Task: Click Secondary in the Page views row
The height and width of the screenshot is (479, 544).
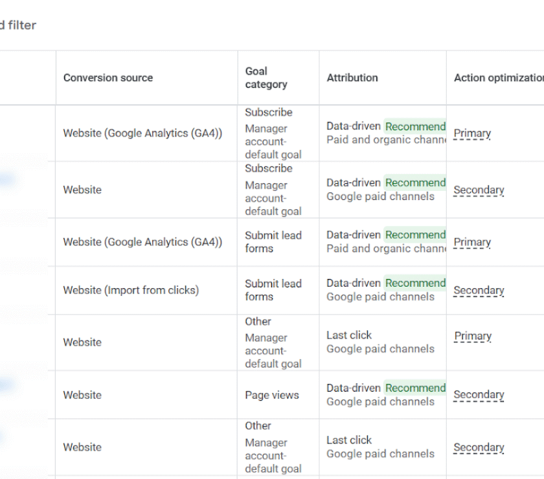Action: (x=479, y=395)
